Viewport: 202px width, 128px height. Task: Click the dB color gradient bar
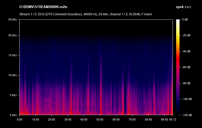pos(178,67)
